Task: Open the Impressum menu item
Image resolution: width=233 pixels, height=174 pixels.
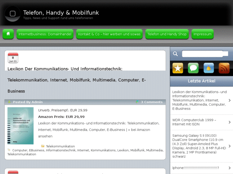Action: tap(203, 34)
